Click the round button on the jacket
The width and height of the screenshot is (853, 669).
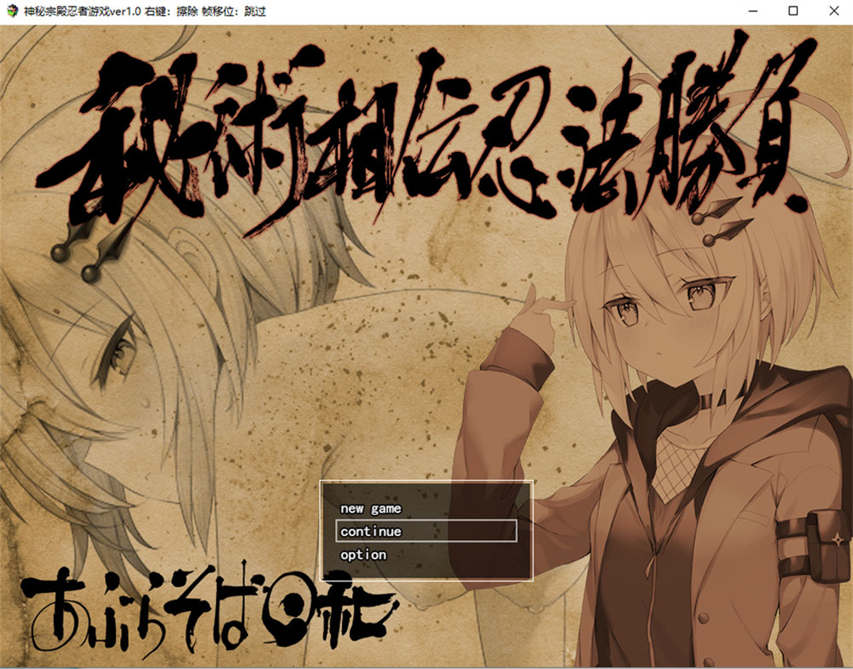[704, 619]
